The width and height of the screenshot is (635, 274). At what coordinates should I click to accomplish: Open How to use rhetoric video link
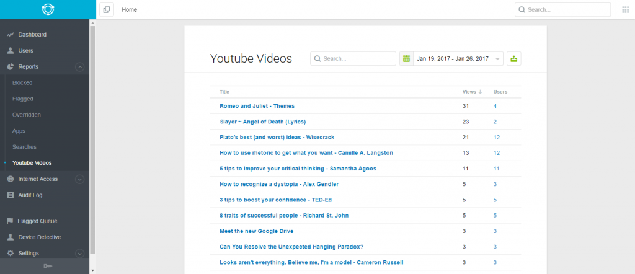coord(306,153)
